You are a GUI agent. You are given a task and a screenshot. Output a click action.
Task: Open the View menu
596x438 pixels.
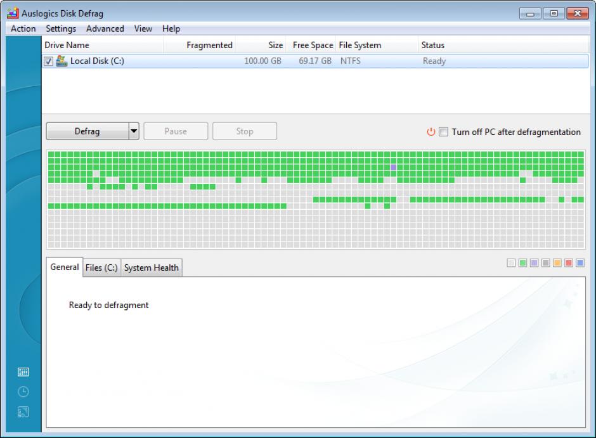tap(143, 29)
